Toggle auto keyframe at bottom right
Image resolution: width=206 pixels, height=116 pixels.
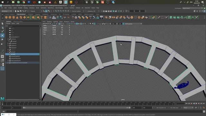point(204,108)
